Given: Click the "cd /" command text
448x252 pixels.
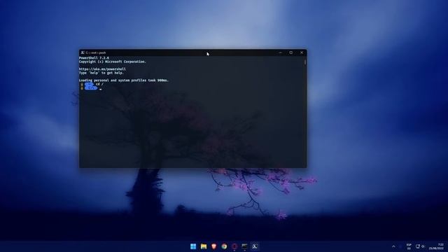Looking at the screenshot, I should [x=99, y=84].
